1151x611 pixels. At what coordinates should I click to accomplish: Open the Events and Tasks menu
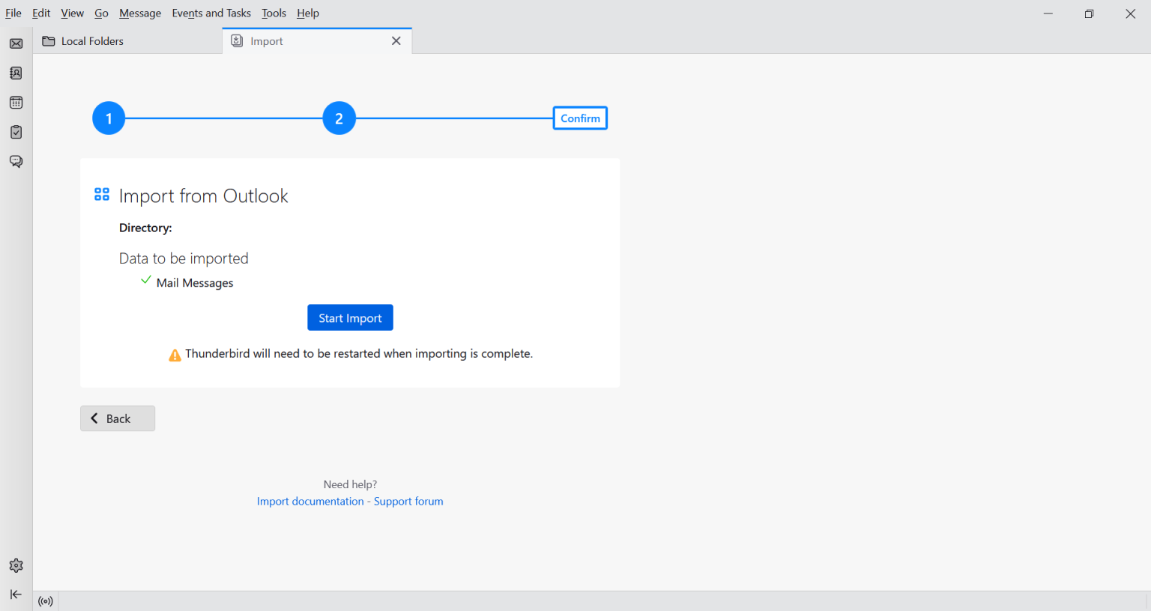point(211,13)
